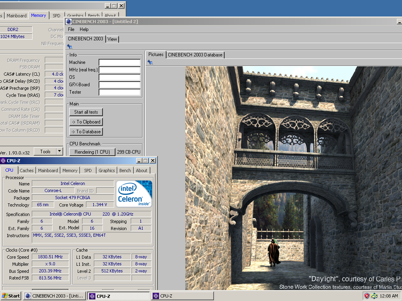The image size is (402, 301).
Task: Click the 1830.51 MHz core speed value
Action: click(x=50, y=257)
